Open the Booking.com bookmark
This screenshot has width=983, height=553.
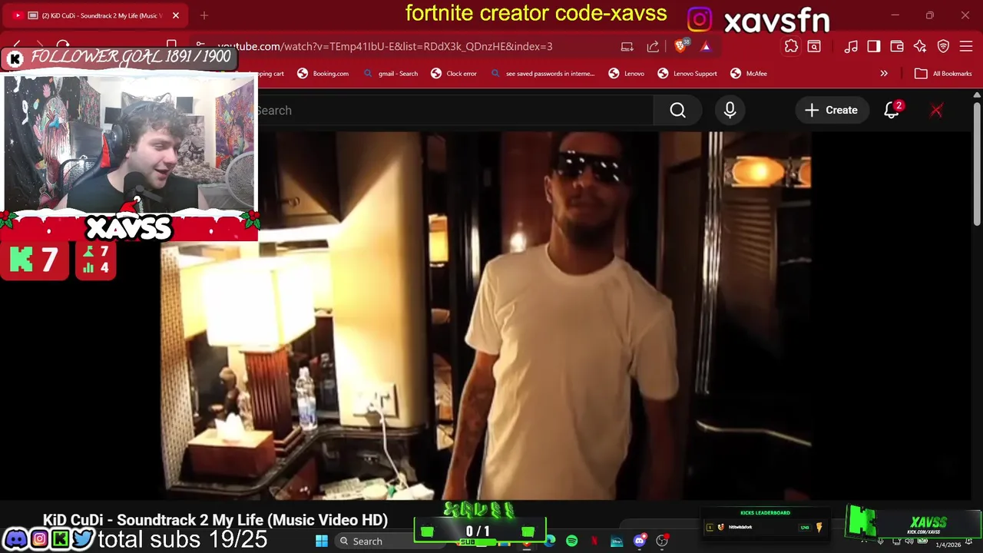pos(323,74)
